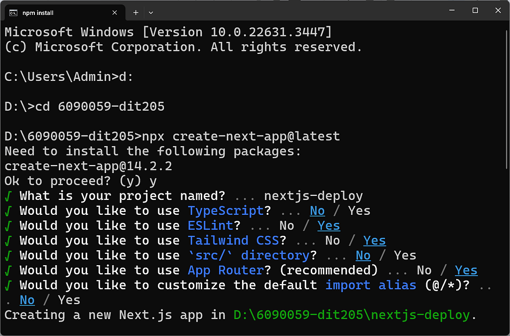Click the green checkmark on the App Router line
This screenshot has height=336, width=510.
point(8,271)
